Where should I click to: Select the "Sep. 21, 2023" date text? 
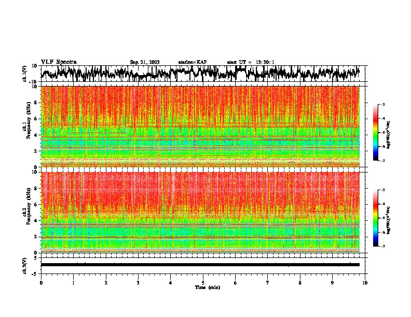[x=145, y=62]
